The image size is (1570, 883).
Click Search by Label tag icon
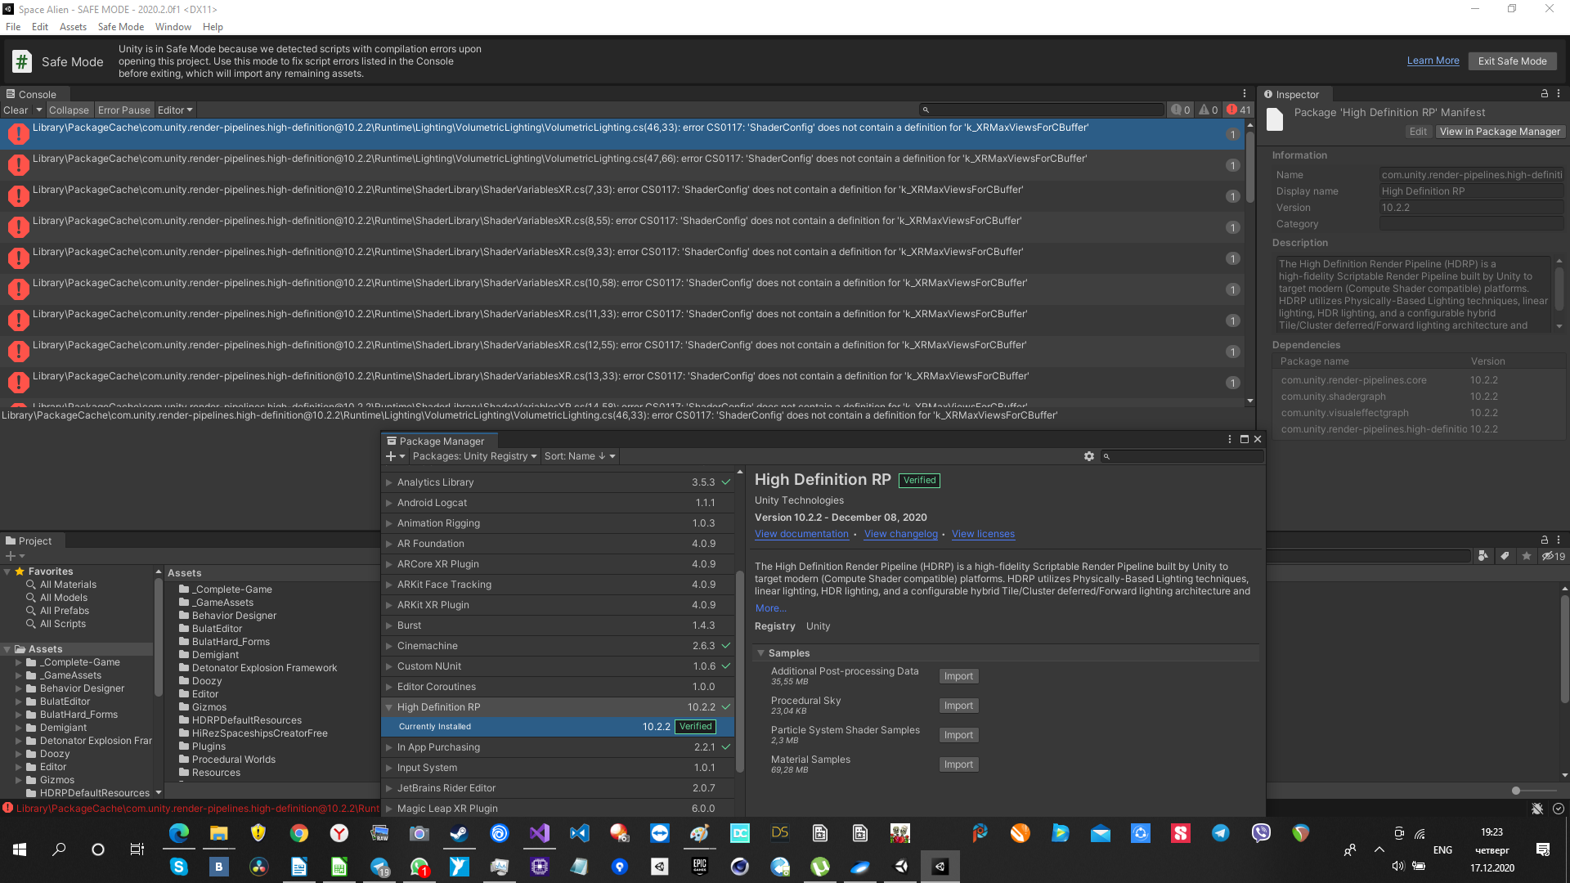point(1505,556)
